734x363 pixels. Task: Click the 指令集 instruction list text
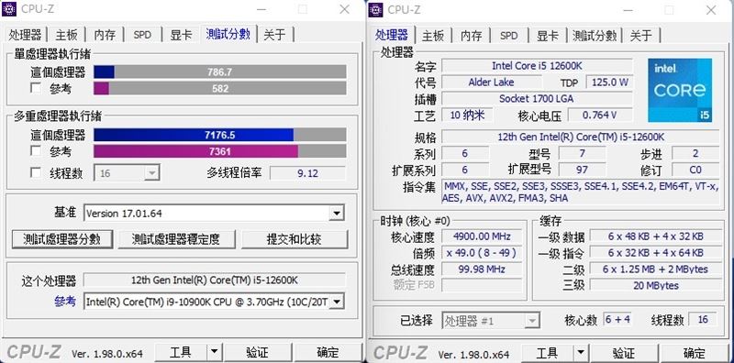point(581,192)
